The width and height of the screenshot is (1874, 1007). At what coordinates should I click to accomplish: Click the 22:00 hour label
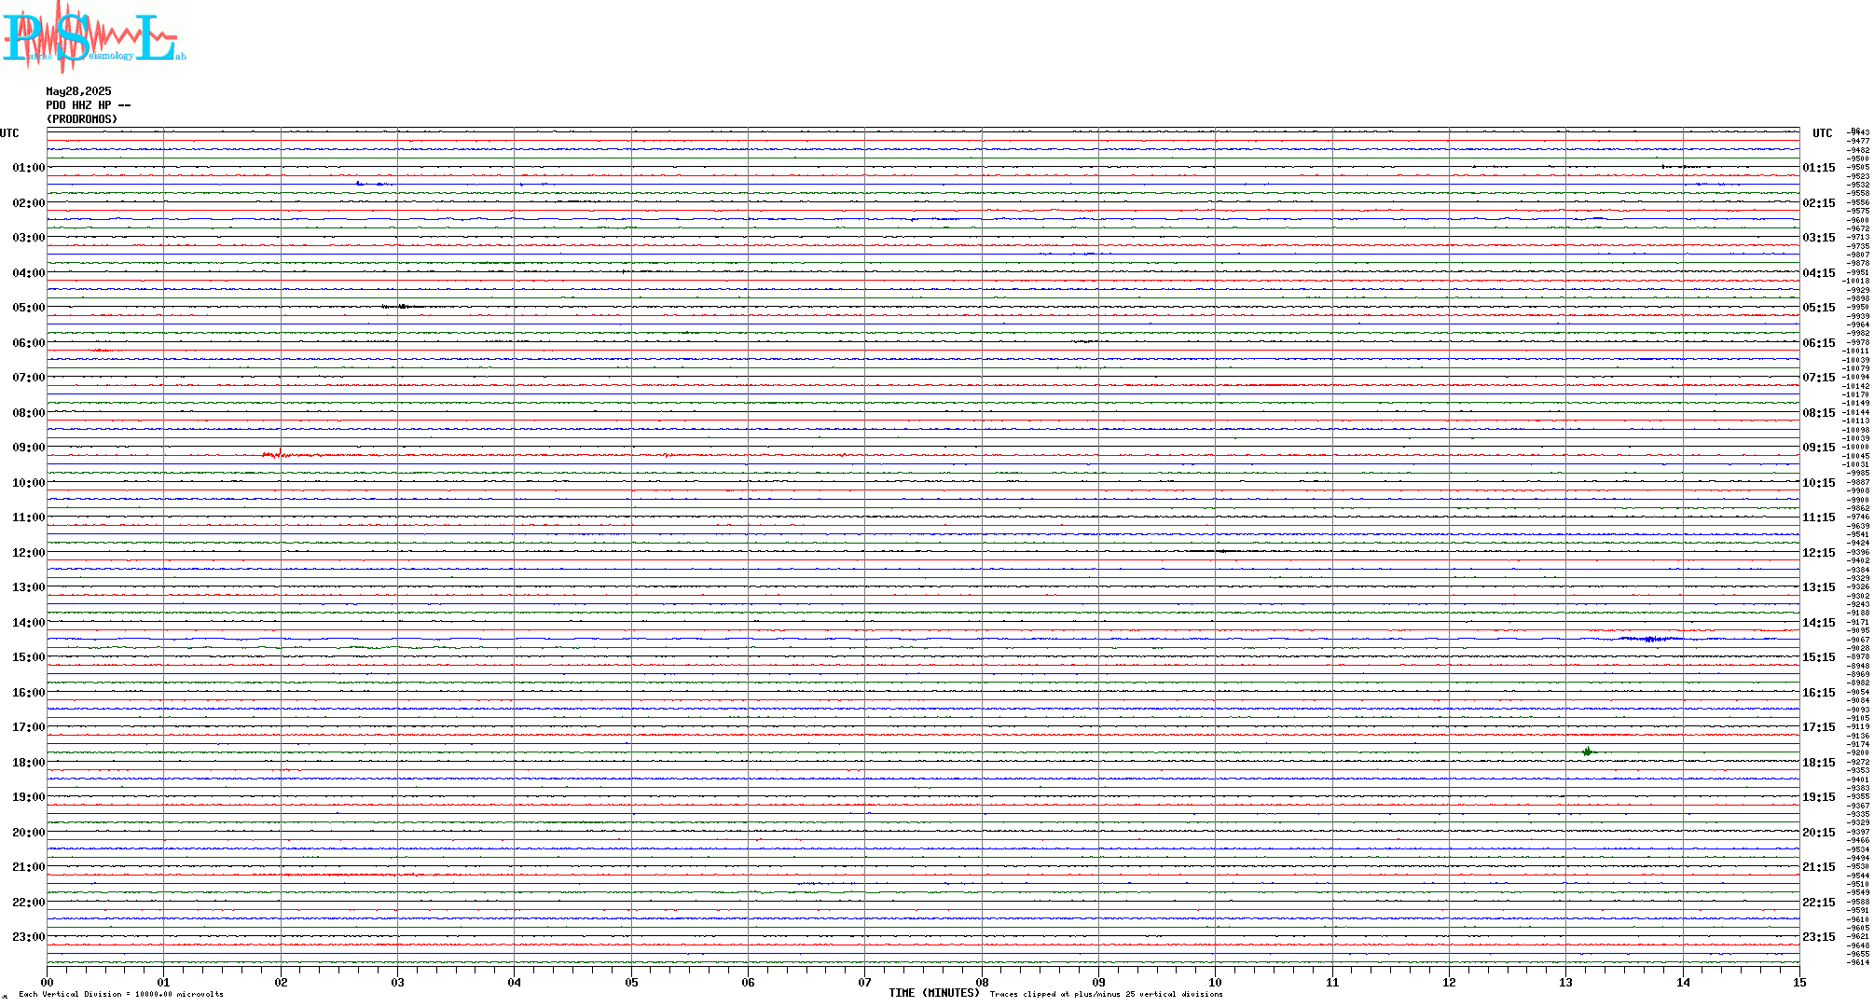(x=28, y=903)
